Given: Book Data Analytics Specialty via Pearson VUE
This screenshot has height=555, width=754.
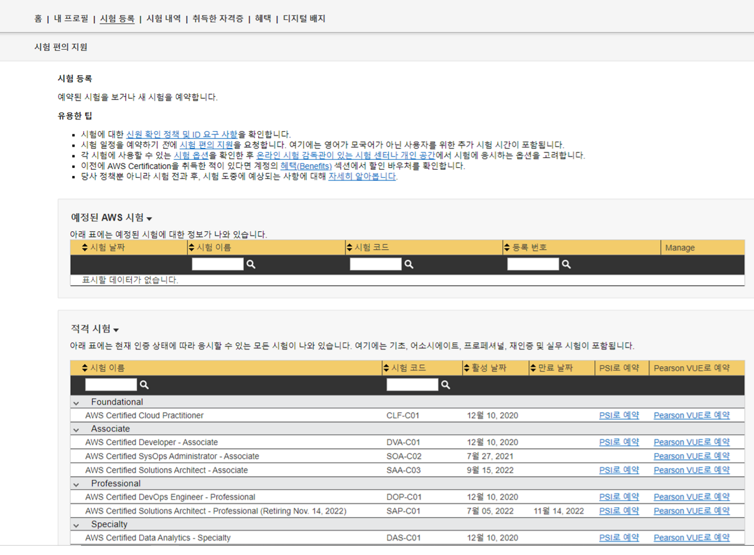Looking at the screenshot, I should (692, 538).
